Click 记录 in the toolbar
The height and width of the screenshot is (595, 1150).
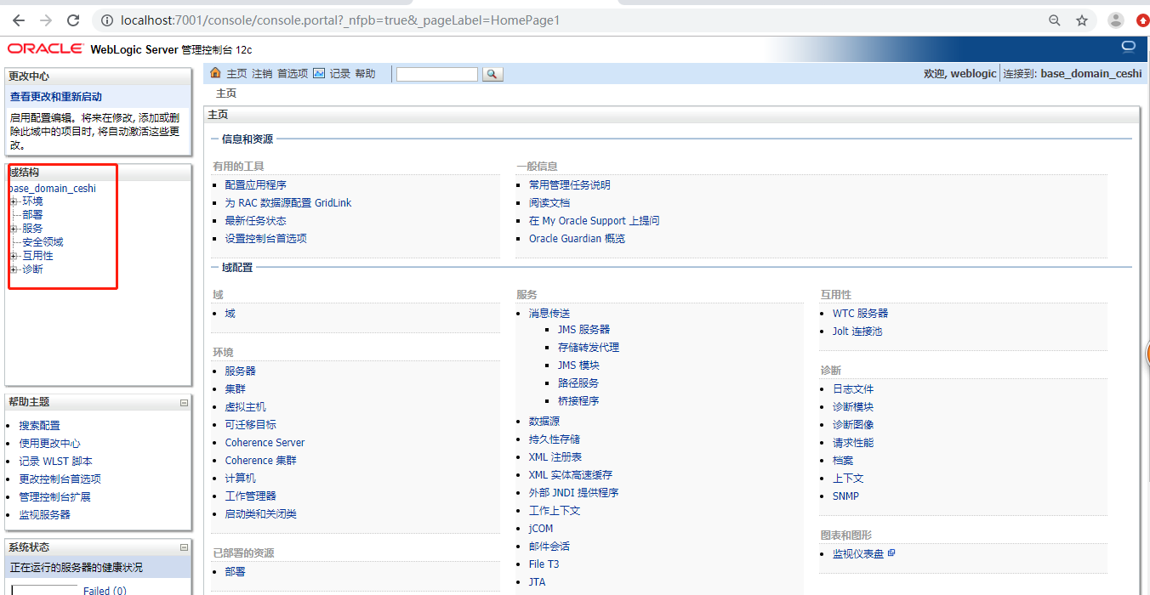coord(340,74)
